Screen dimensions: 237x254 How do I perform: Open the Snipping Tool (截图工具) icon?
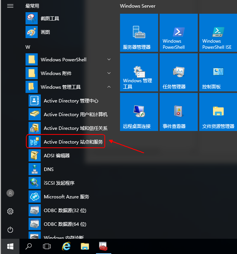(x=32, y=18)
